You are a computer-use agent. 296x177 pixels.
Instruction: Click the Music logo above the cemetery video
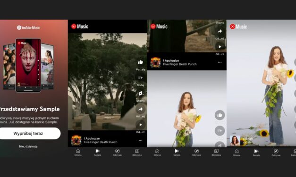[80, 26]
